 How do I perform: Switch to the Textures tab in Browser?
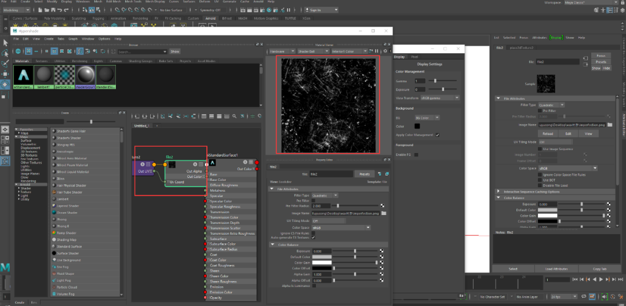(41, 61)
